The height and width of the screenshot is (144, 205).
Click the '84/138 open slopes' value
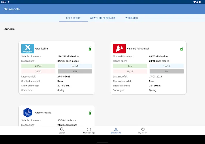click(x=68, y=61)
